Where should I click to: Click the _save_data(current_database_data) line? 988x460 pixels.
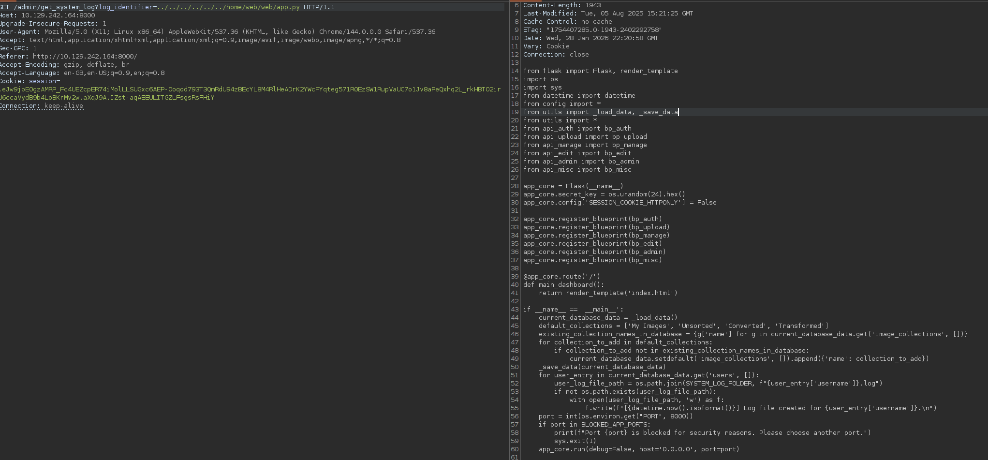(603, 367)
